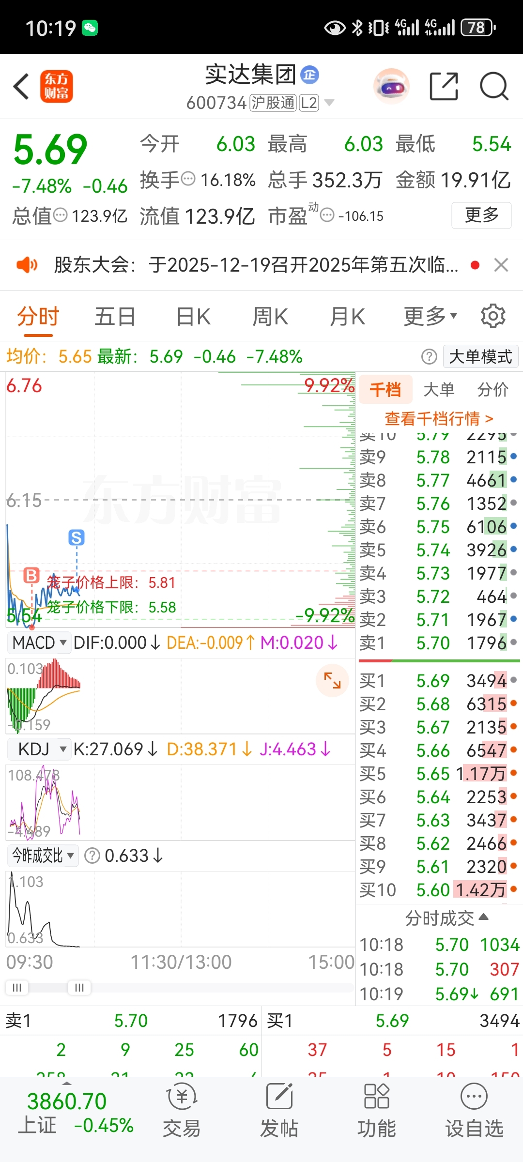Open 查看千档行情 link
This screenshot has height=1162, width=523.
(x=439, y=418)
